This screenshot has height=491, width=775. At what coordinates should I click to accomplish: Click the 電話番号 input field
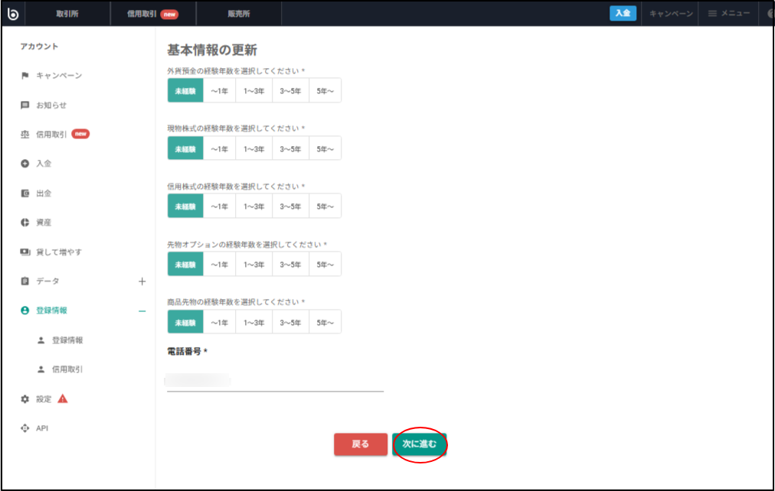[275, 380]
